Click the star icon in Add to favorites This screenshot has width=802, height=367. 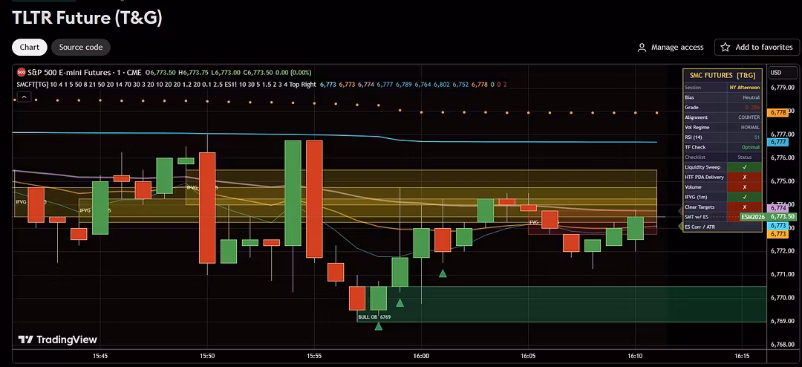tap(726, 47)
